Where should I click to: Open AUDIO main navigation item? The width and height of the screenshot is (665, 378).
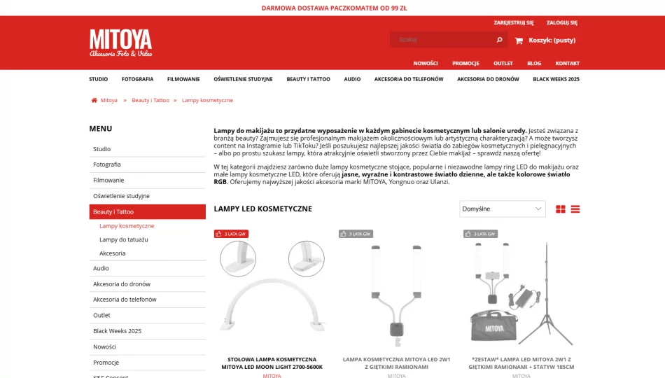tap(352, 79)
